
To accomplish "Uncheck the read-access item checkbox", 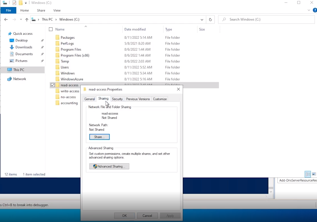I will pos(53,85).
